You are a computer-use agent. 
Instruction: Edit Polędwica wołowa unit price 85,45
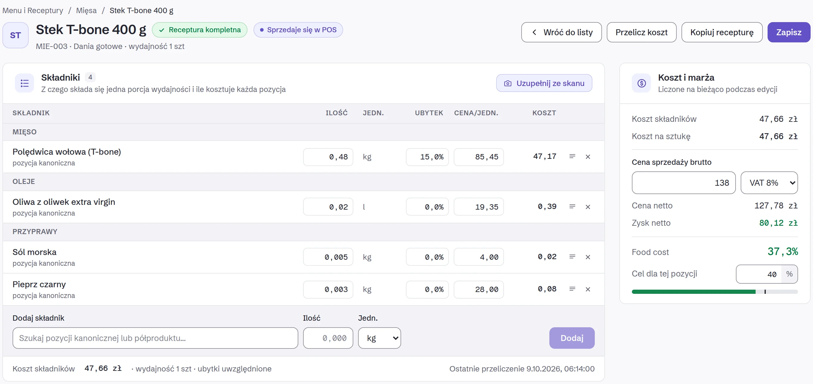(x=479, y=157)
